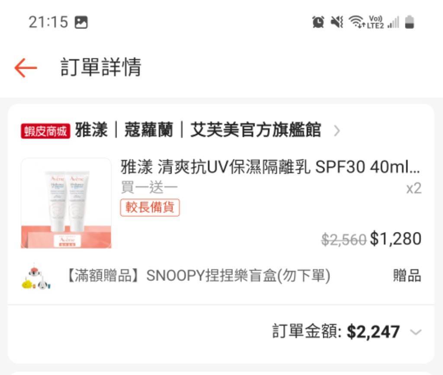Viewport: 443px width, 375px height.
Task: Tap the 較長備貨 tag
Action: (x=150, y=207)
